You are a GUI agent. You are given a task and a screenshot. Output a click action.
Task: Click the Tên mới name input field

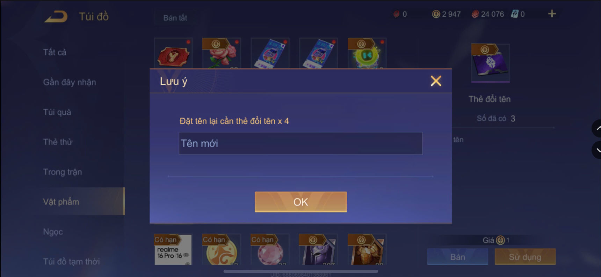(x=300, y=143)
